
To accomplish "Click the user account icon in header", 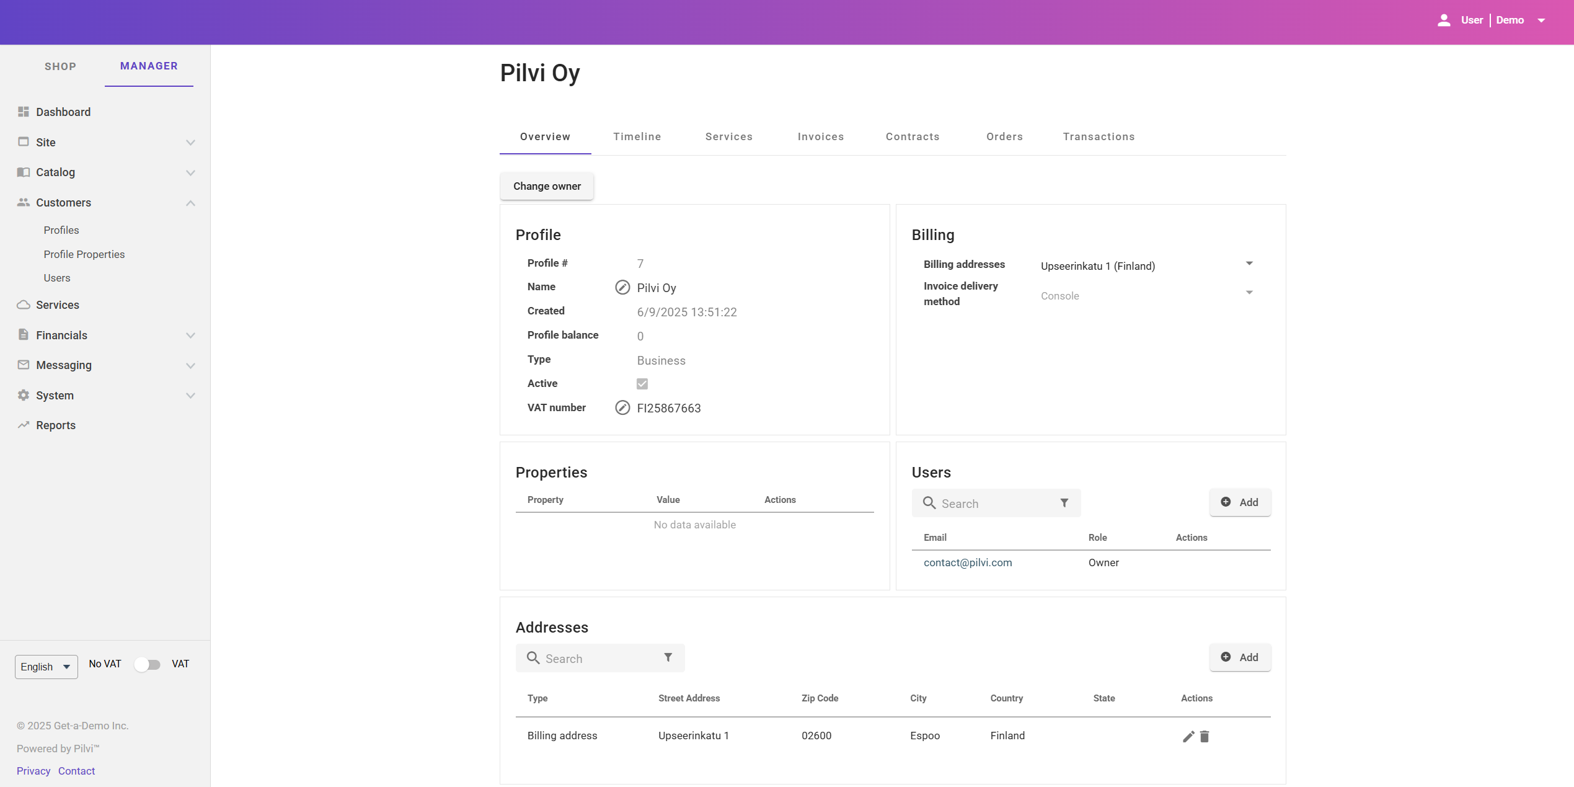I will coord(1444,20).
